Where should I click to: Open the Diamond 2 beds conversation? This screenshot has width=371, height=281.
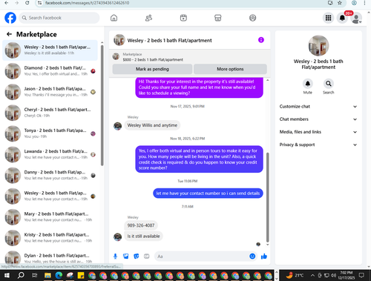click(x=50, y=71)
